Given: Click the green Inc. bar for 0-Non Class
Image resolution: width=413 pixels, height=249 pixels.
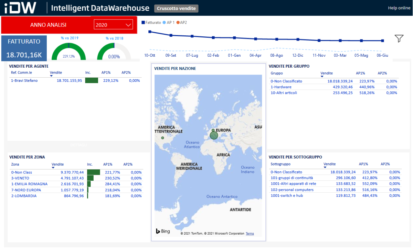Looking at the screenshot, I should tap(94, 172).
